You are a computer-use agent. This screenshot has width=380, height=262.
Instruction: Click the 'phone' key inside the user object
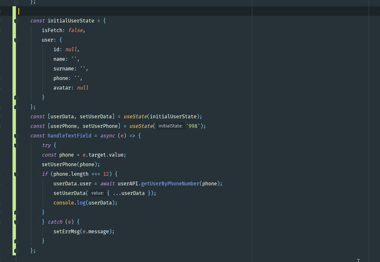point(60,78)
